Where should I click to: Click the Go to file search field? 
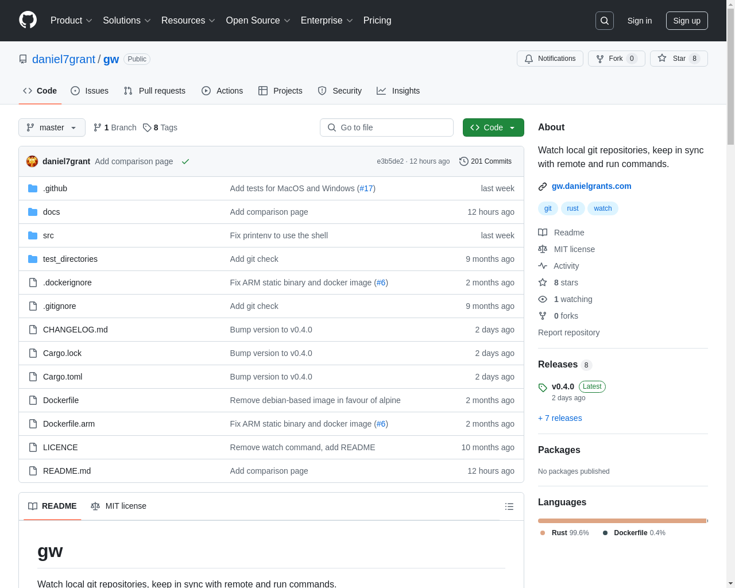click(x=386, y=127)
